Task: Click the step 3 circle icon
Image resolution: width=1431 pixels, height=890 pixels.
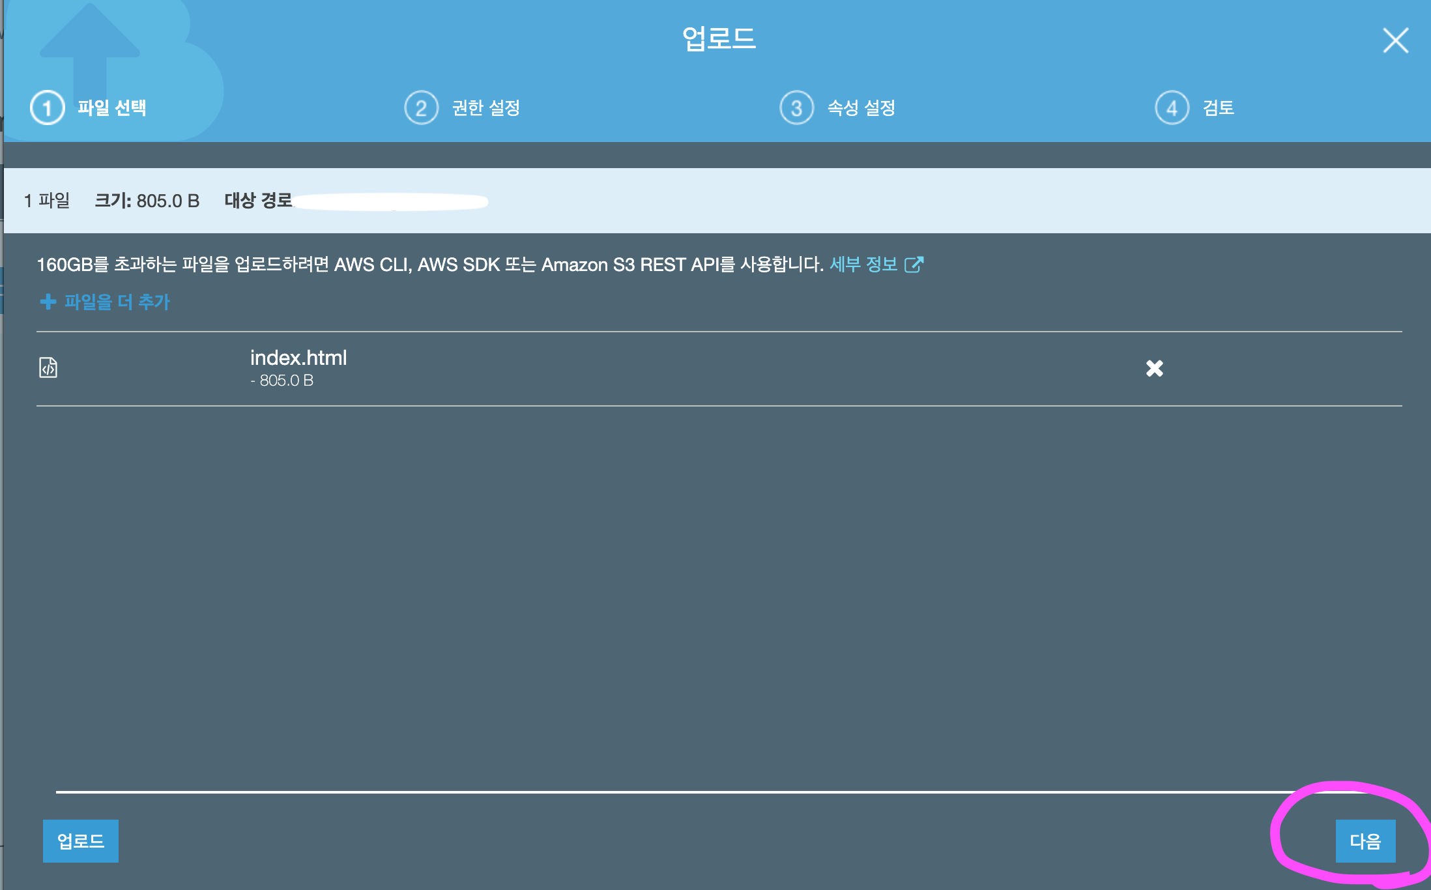Action: coord(796,108)
